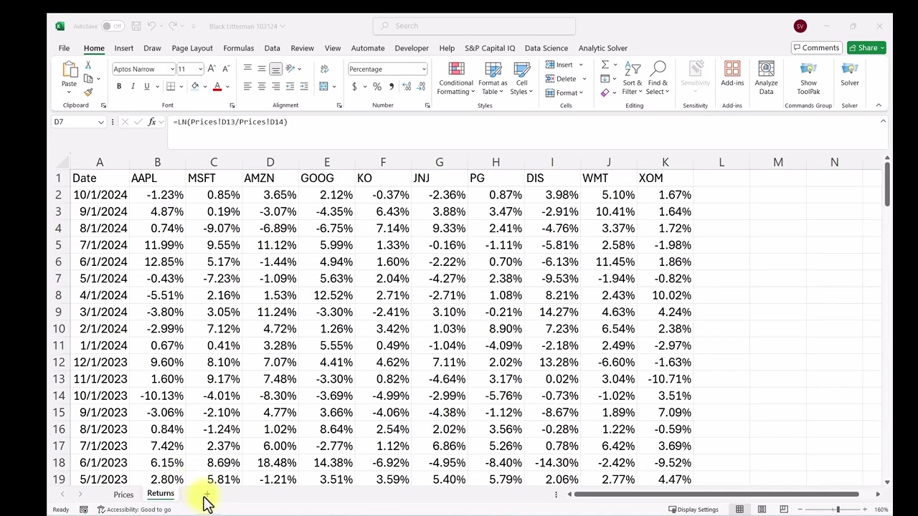Viewport: 918px width, 516px height.
Task: Open the Analytic Solver tab
Action: [602, 48]
